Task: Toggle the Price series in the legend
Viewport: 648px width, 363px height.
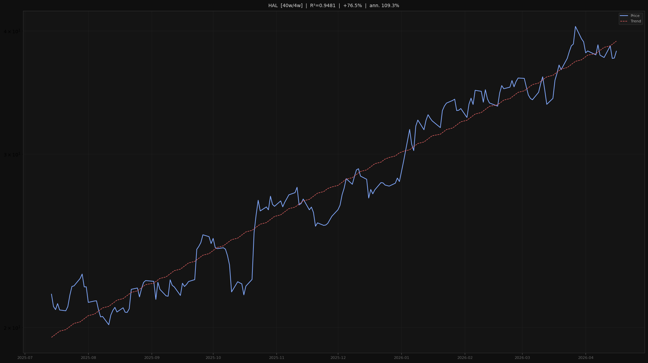Action: tap(635, 16)
